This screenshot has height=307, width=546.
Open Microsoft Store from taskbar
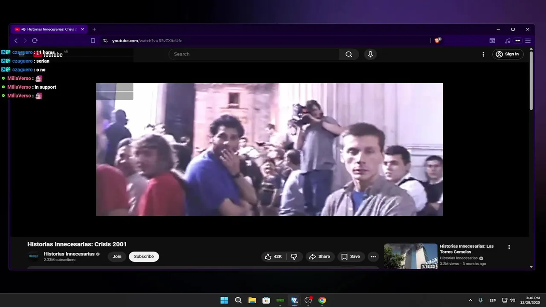coord(266,300)
